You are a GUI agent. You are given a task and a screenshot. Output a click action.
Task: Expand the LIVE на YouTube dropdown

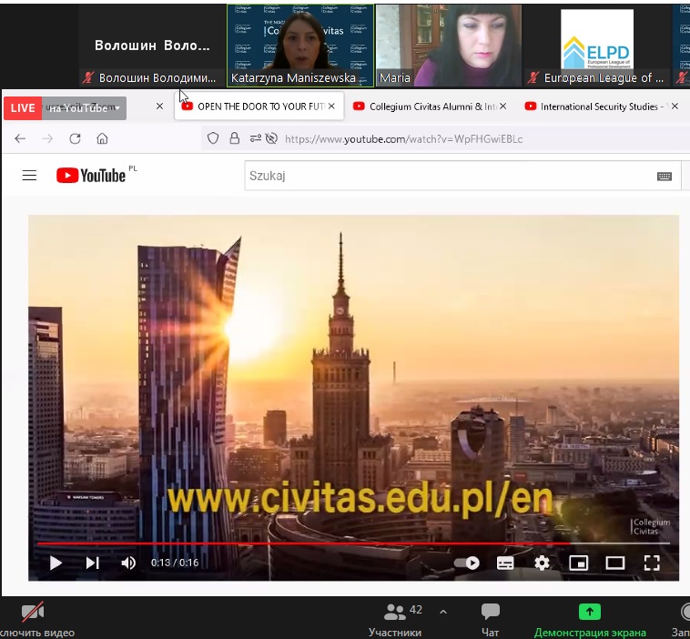coord(84,108)
